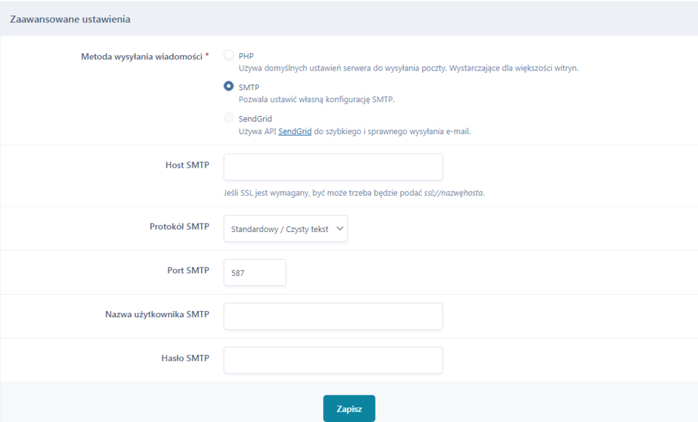Image resolution: width=698 pixels, height=422 pixels.
Task: Open the SendGrid link in the description
Action: pyautogui.click(x=295, y=131)
